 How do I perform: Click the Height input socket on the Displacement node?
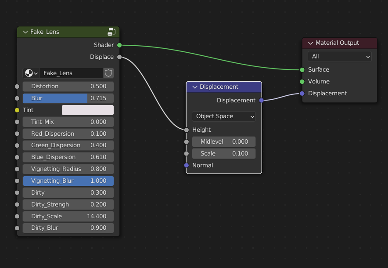tap(186, 130)
